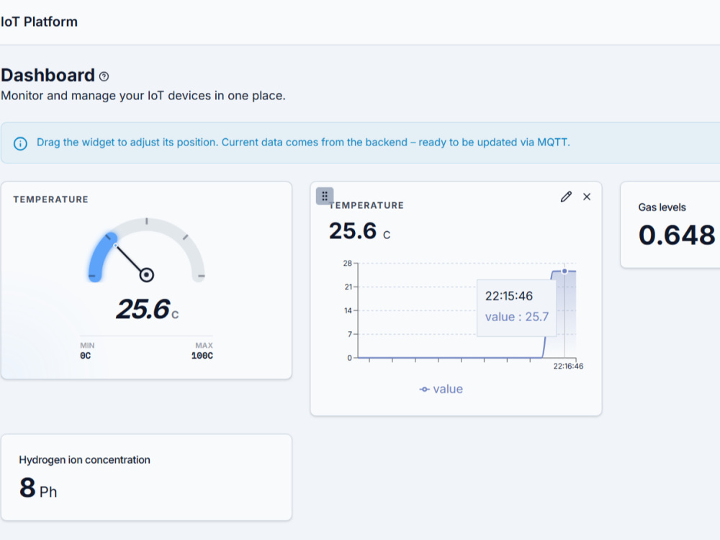Viewport: 720px width, 540px height.
Task: Click the 'value : 25.7' tooltip text
Action: (516, 317)
